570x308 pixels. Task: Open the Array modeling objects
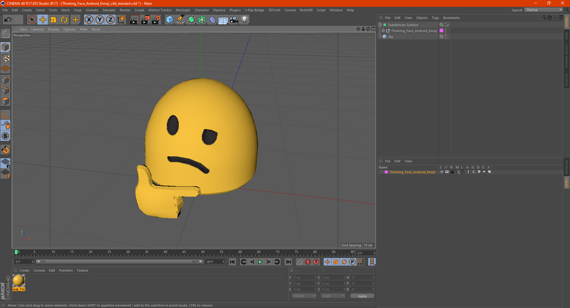coord(202,20)
